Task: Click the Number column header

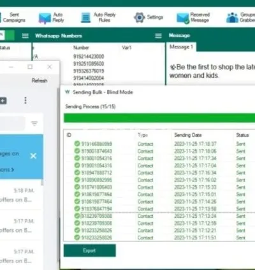Action: [x=81, y=48]
